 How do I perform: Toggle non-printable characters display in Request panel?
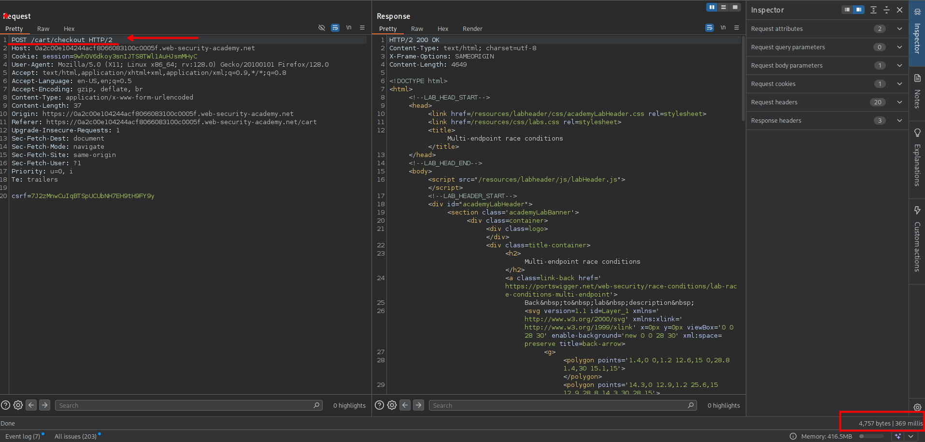coord(349,28)
